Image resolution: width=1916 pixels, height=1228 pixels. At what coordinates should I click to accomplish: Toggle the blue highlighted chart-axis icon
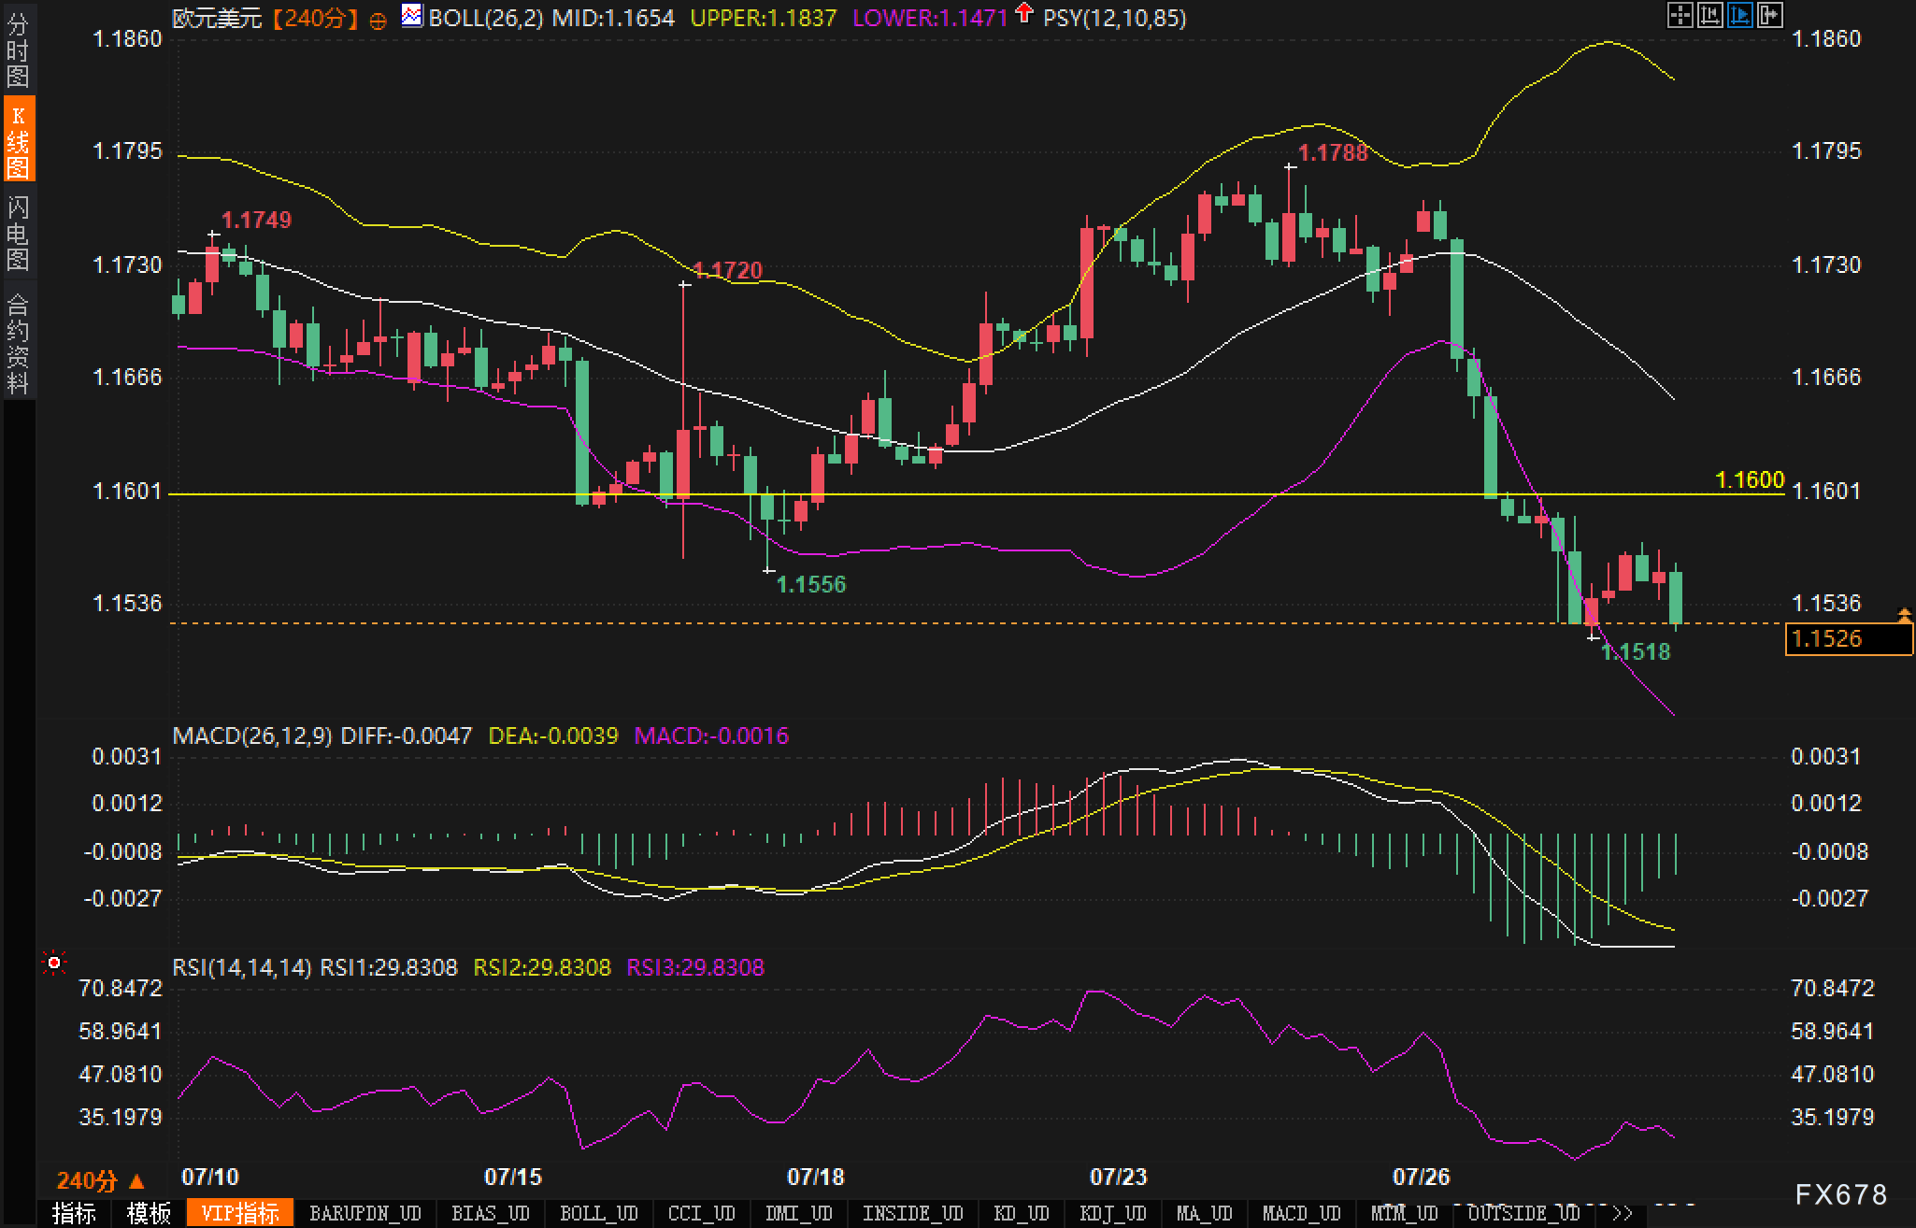pos(1739,15)
